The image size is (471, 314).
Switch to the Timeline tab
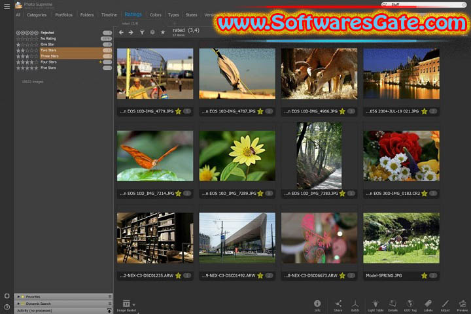pyautogui.click(x=109, y=15)
